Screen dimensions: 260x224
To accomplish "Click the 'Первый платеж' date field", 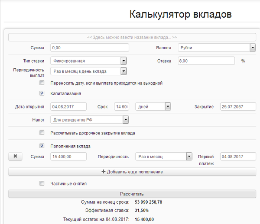I will pyautogui.click(x=237, y=157).
